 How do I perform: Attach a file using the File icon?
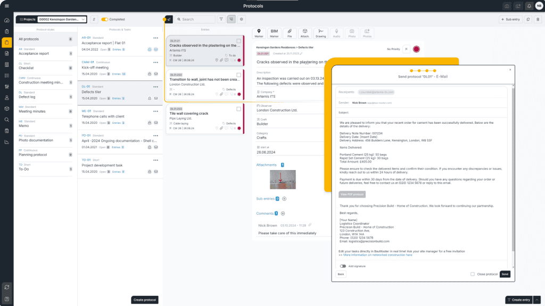[289, 33]
